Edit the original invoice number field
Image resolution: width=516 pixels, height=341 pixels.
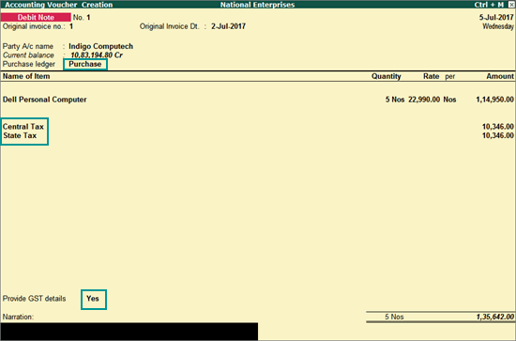coord(71,26)
